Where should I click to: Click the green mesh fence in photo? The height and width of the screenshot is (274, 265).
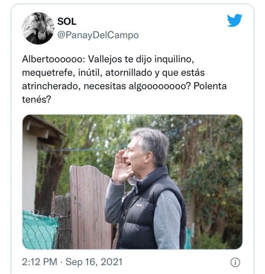click(x=40, y=230)
